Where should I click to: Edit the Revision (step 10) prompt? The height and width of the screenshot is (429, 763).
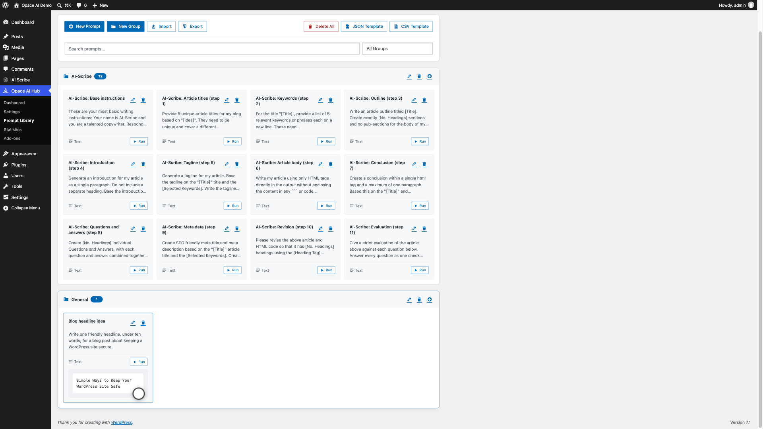click(320, 229)
